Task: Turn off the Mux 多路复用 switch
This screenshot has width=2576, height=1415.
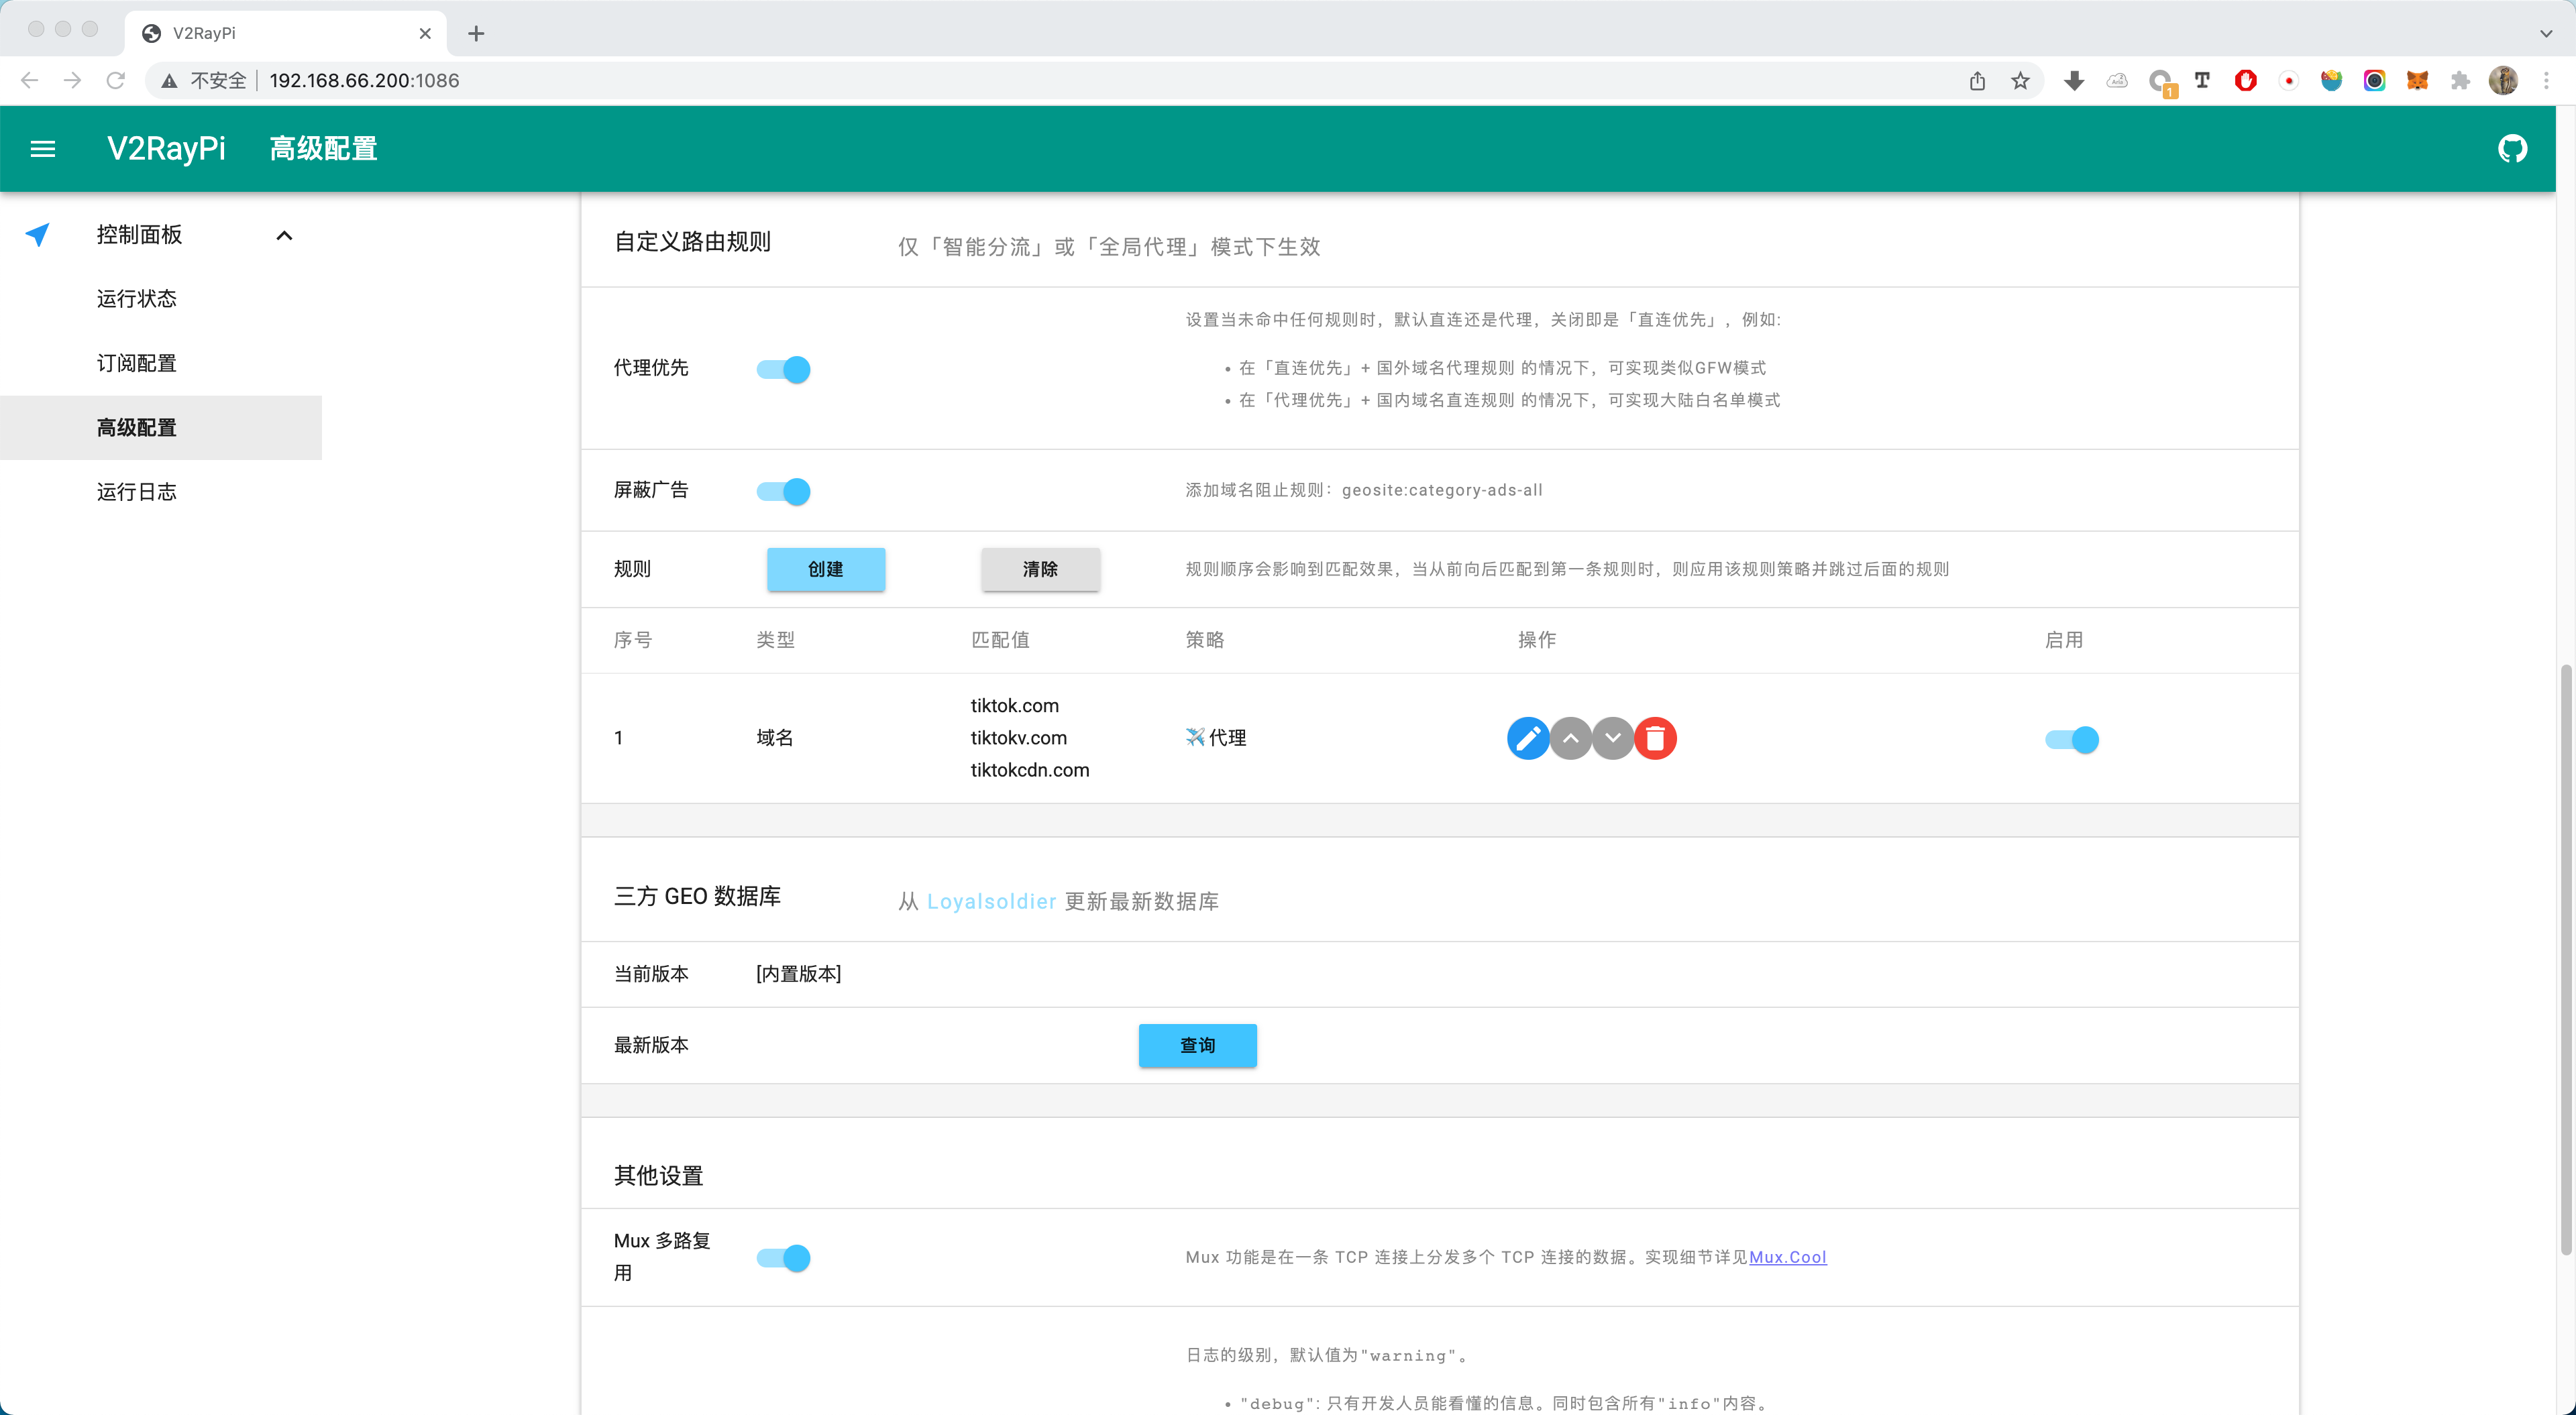Action: coord(784,1258)
